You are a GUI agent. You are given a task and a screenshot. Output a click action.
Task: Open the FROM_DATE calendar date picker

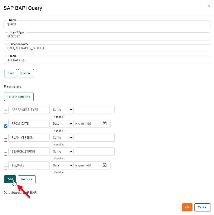(105, 124)
